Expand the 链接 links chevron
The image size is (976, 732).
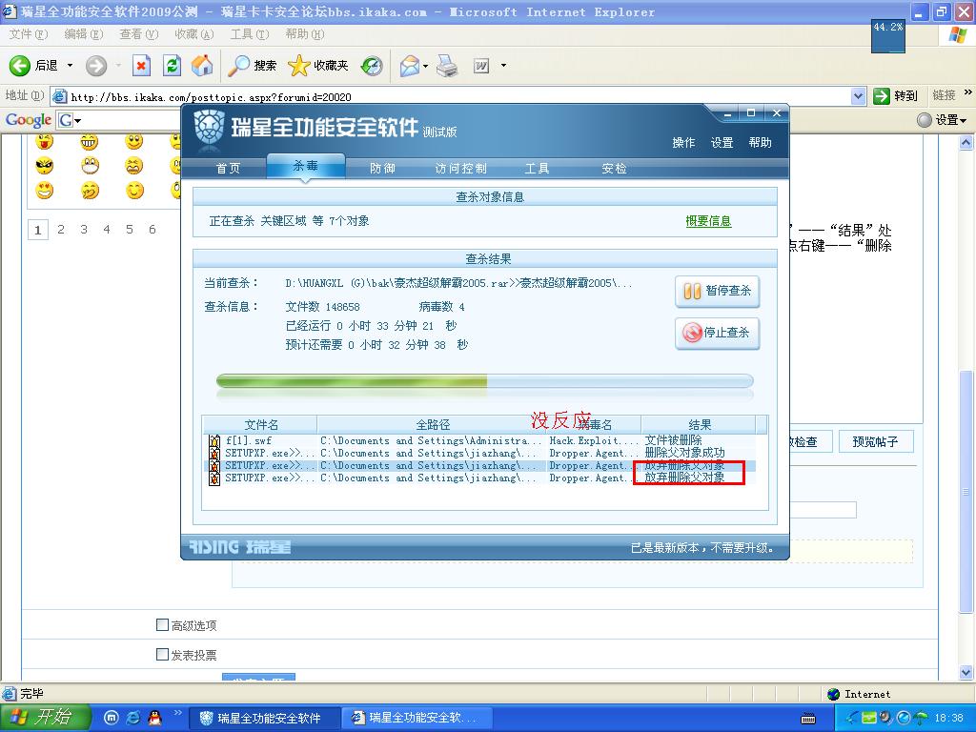click(967, 92)
